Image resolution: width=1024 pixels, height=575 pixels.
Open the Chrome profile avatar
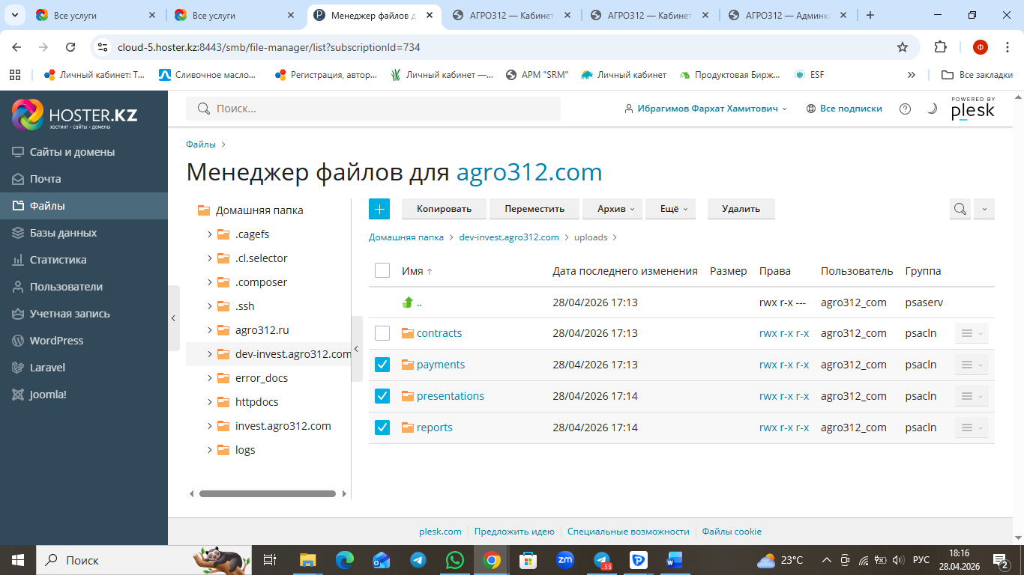pyautogui.click(x=981, y=46)
